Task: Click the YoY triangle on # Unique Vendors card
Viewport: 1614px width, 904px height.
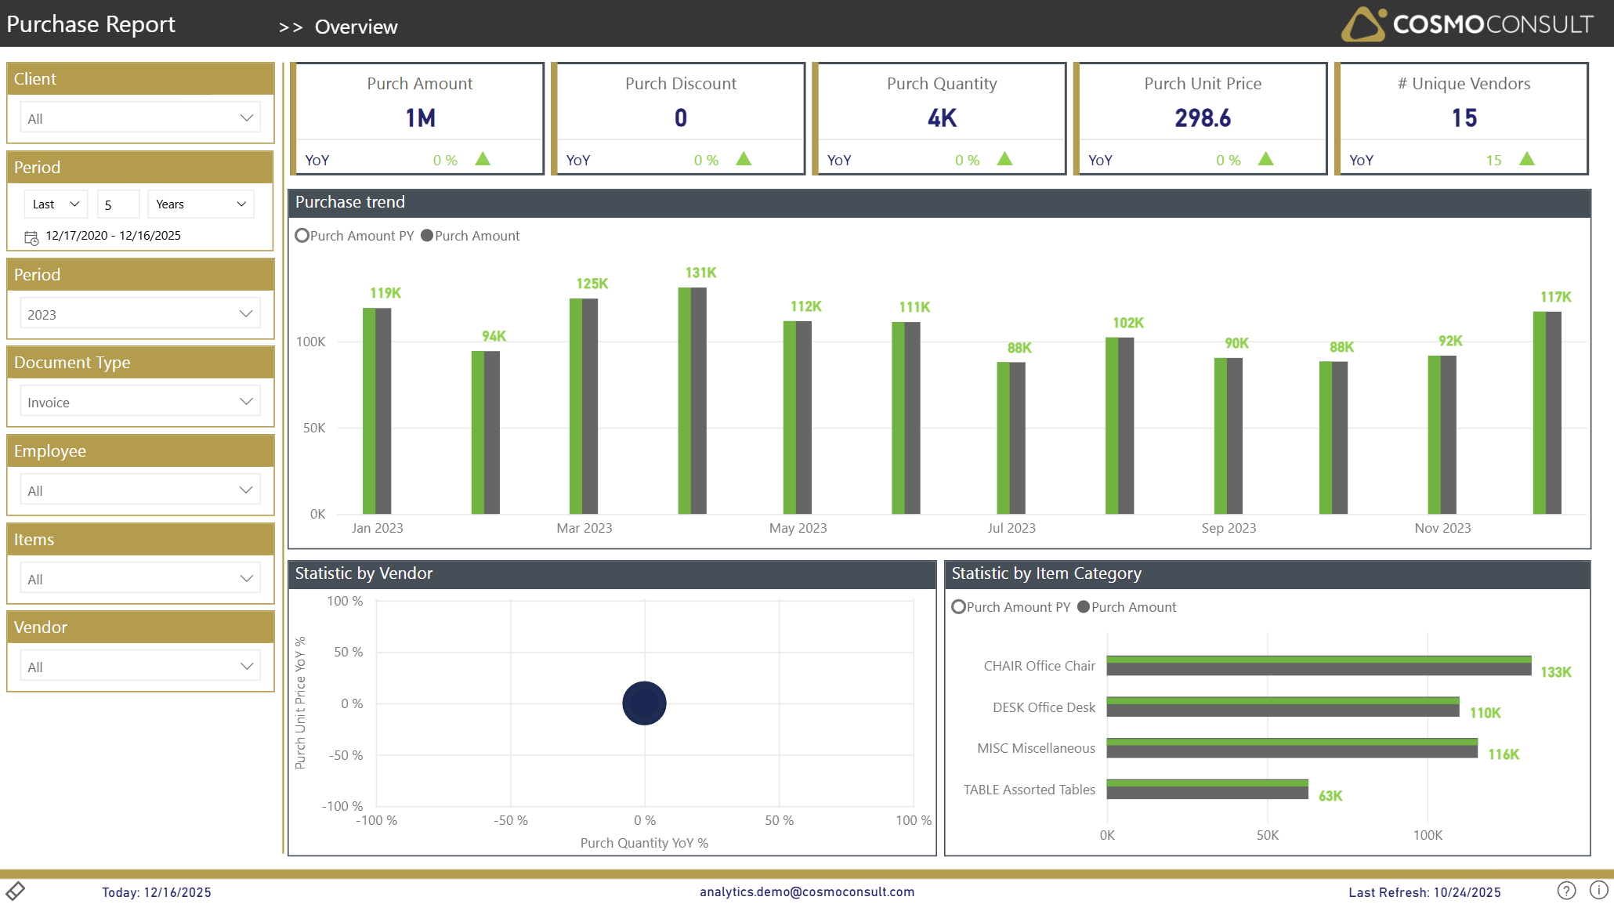Action: [x=1527, y=158]
